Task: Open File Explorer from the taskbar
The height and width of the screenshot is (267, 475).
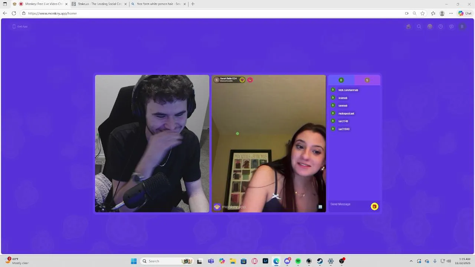Action: click(x=233, y=261)
